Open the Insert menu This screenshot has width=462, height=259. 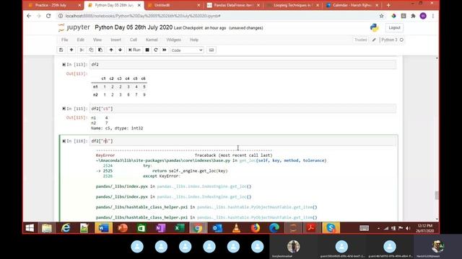115,40
